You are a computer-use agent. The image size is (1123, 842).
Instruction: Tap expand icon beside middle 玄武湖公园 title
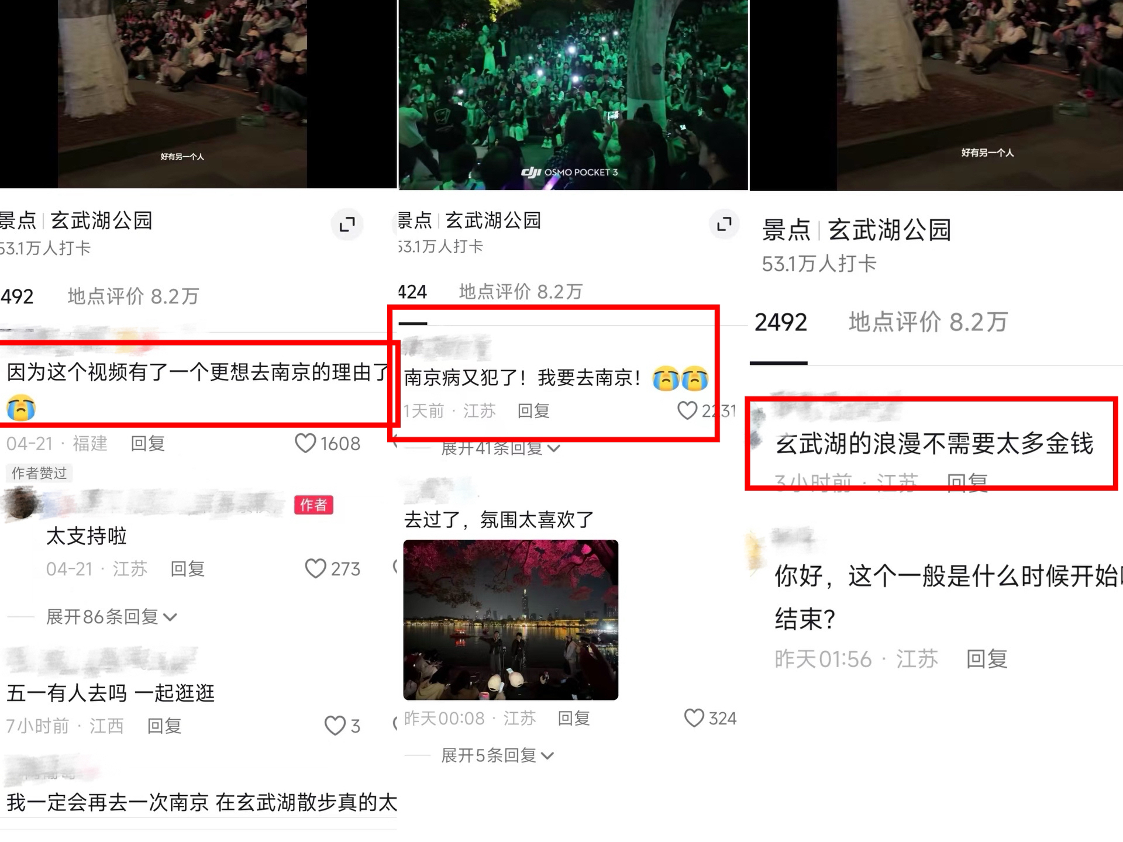[724, 223]
